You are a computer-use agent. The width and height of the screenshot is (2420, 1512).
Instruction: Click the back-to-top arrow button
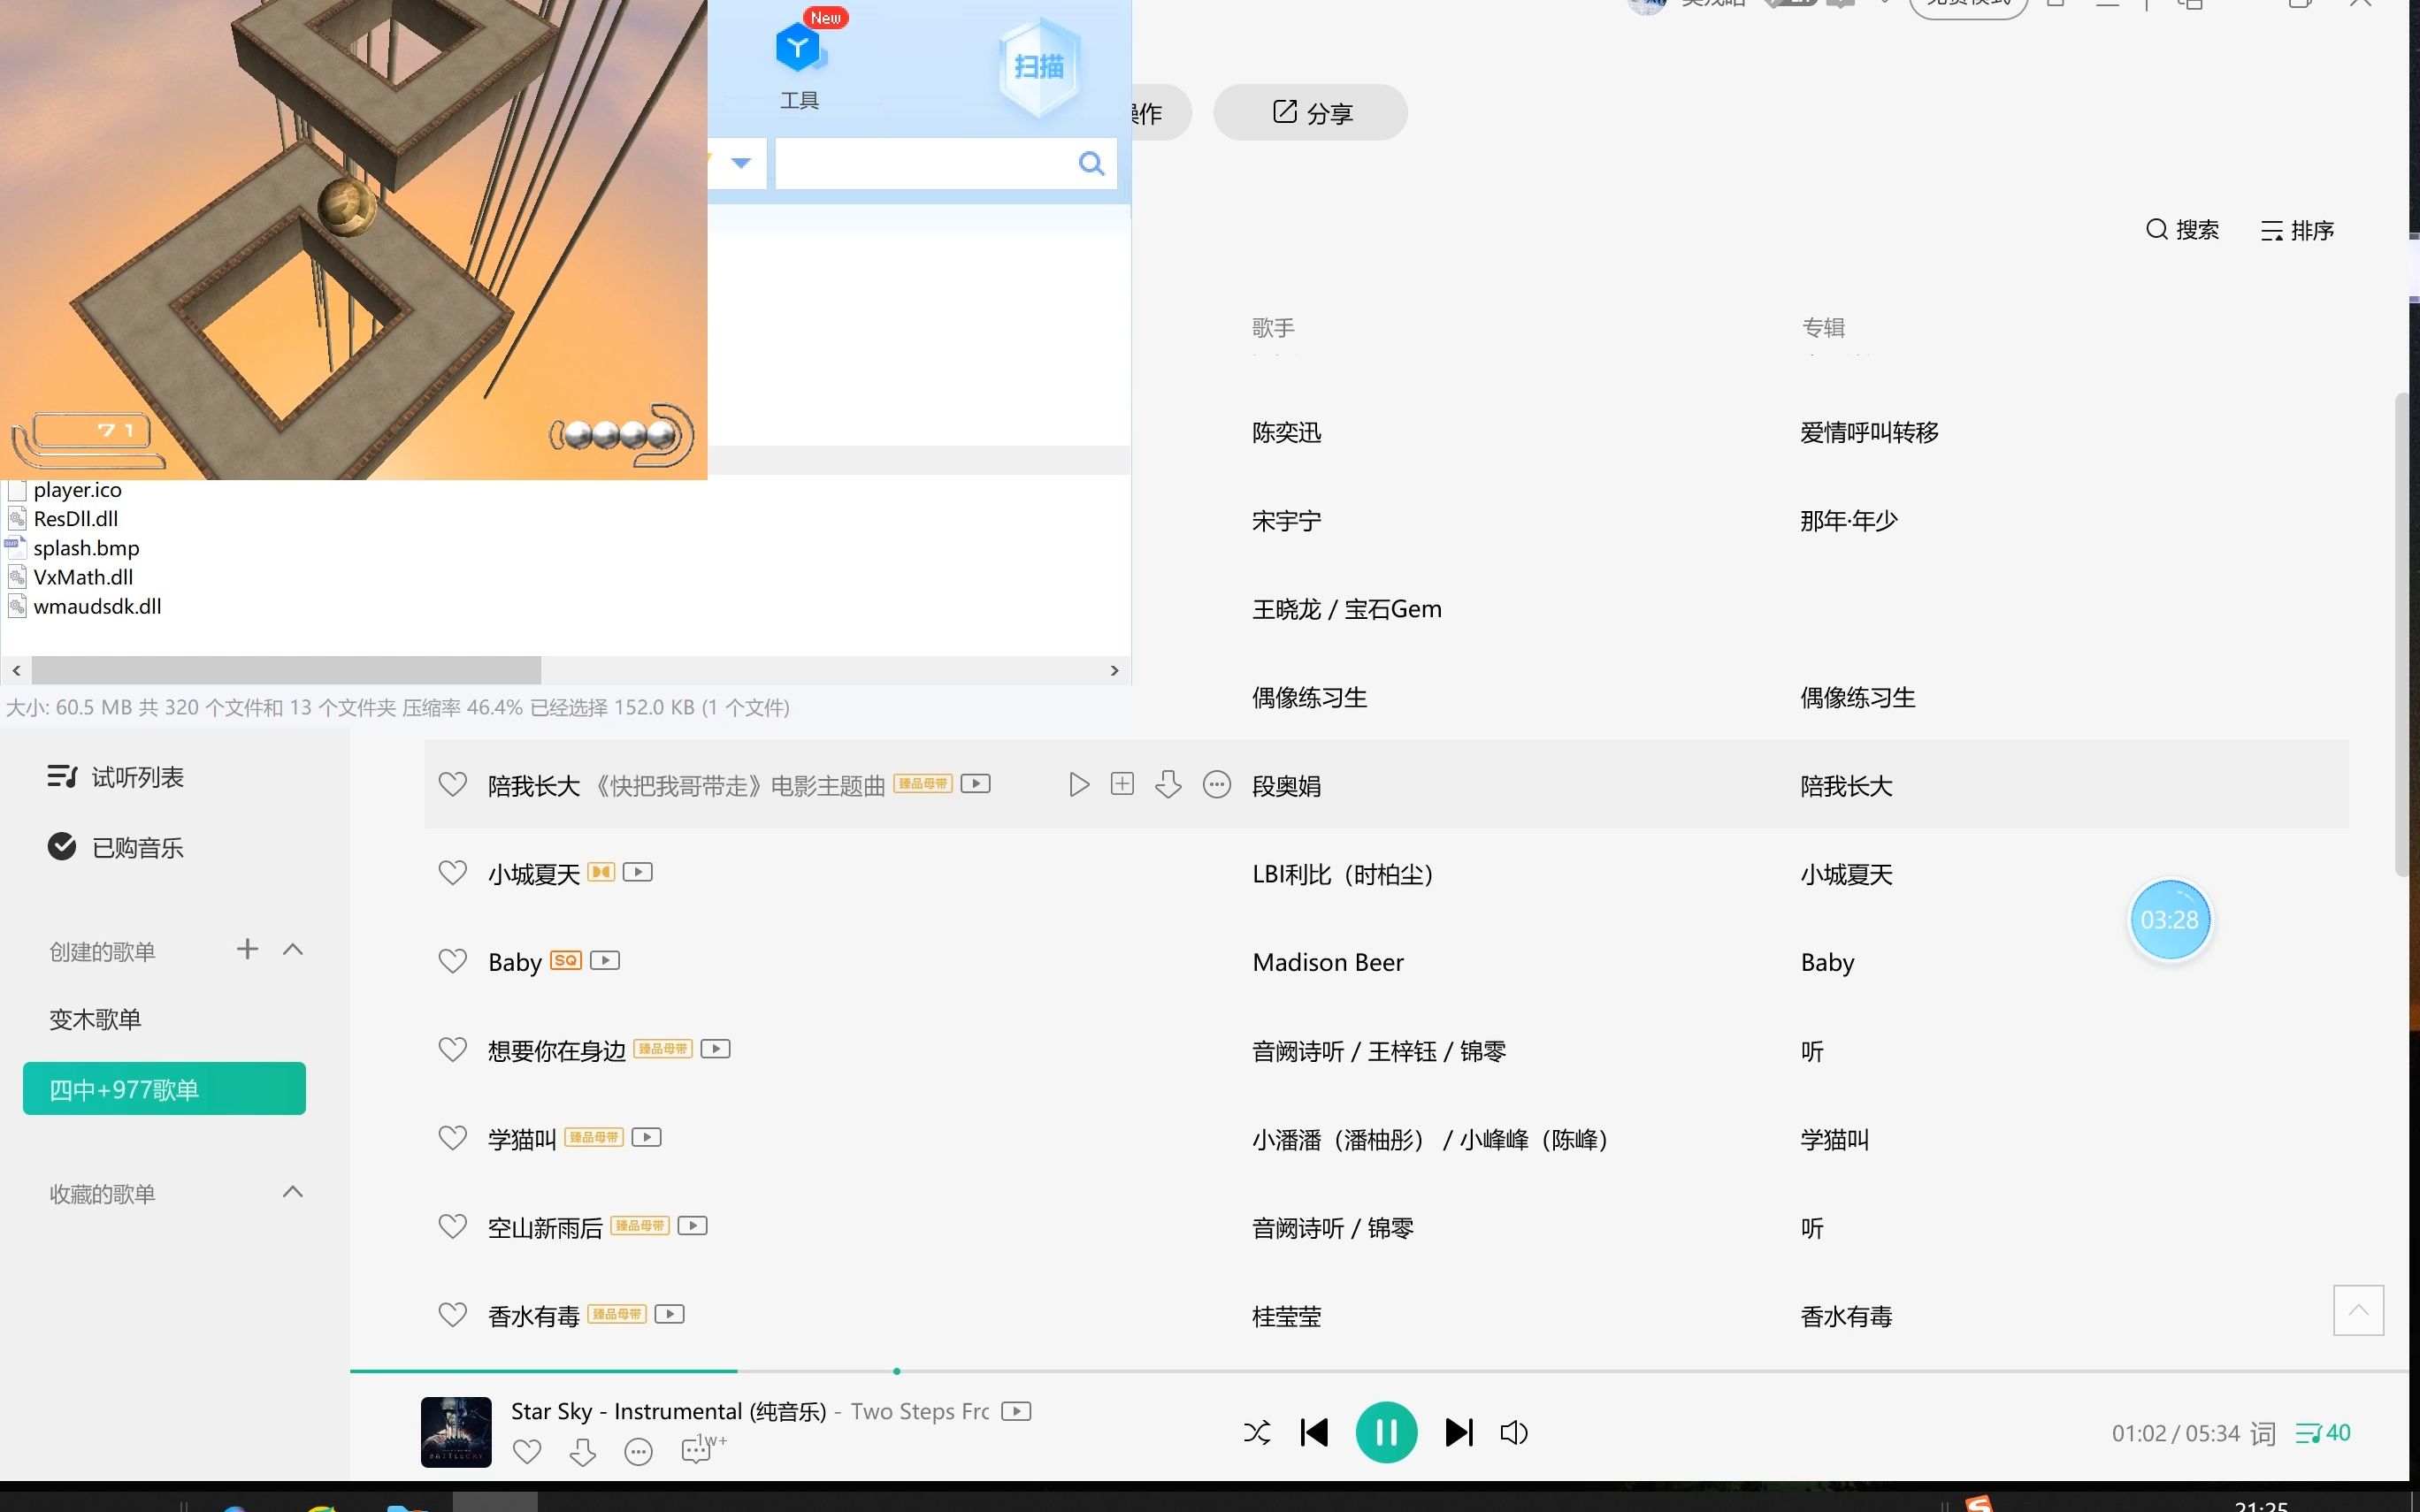[2359, 1310]
